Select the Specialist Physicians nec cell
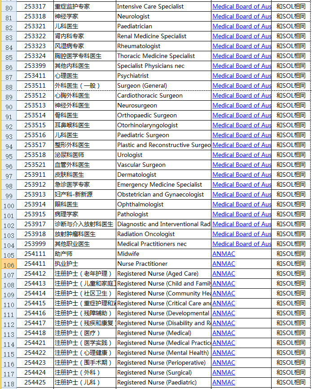 coord(163,66)
